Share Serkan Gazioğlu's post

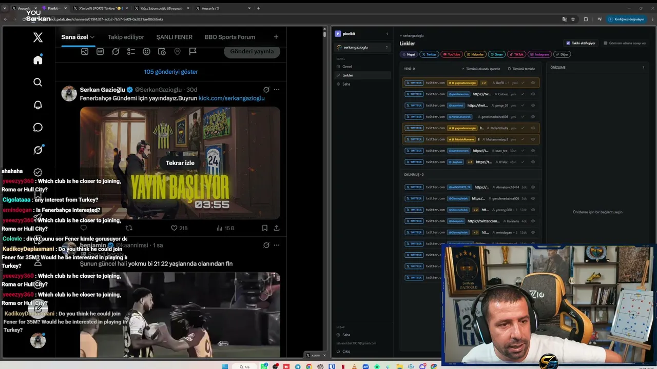click(276, 228)
